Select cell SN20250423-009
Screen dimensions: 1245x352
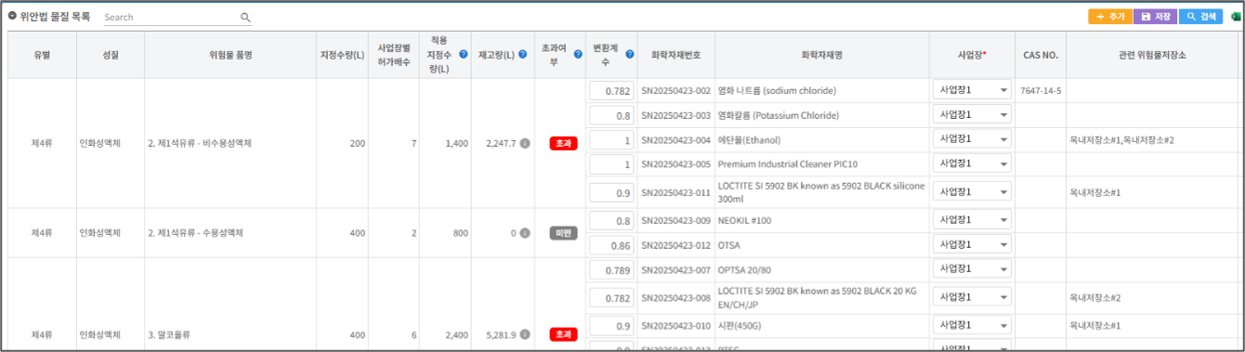point(675,221)
